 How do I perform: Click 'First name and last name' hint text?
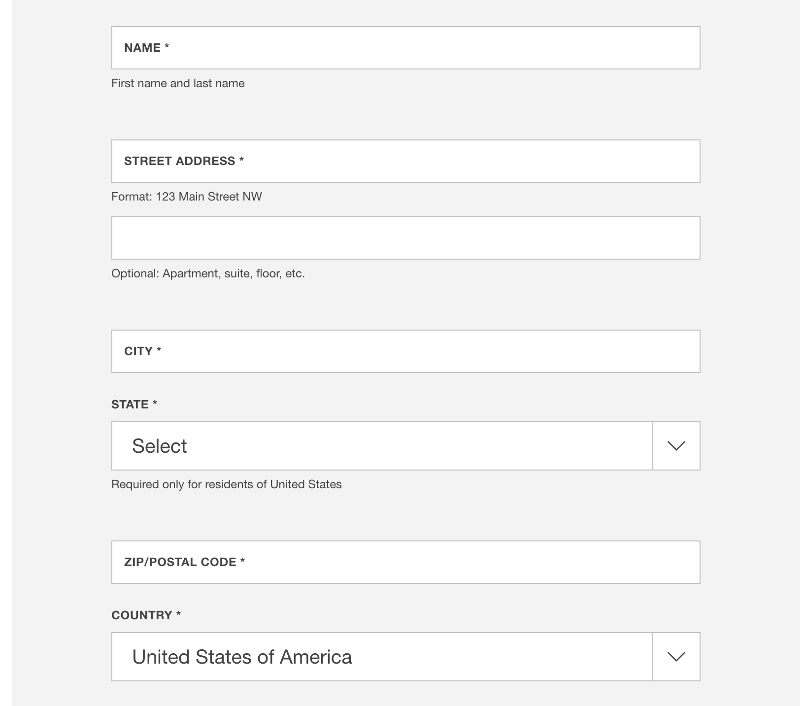point(178,83)
